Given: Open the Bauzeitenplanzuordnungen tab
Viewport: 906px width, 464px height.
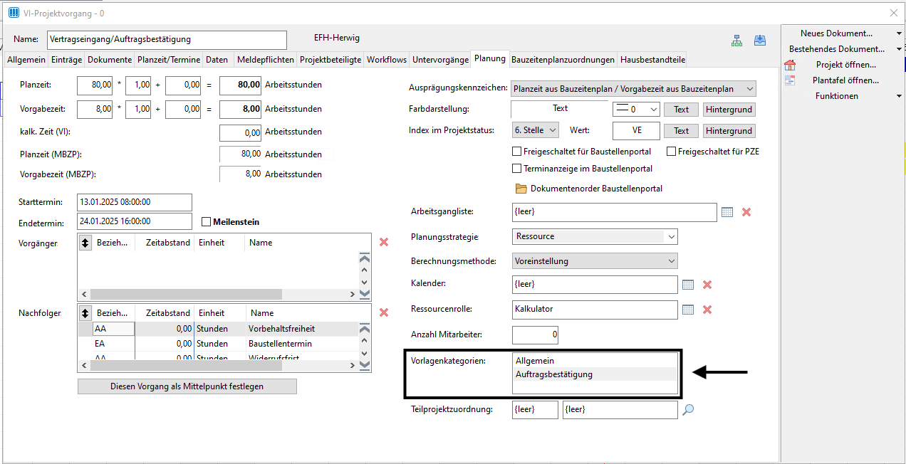Looking at the screenshot, I should (x=563, y=60).
